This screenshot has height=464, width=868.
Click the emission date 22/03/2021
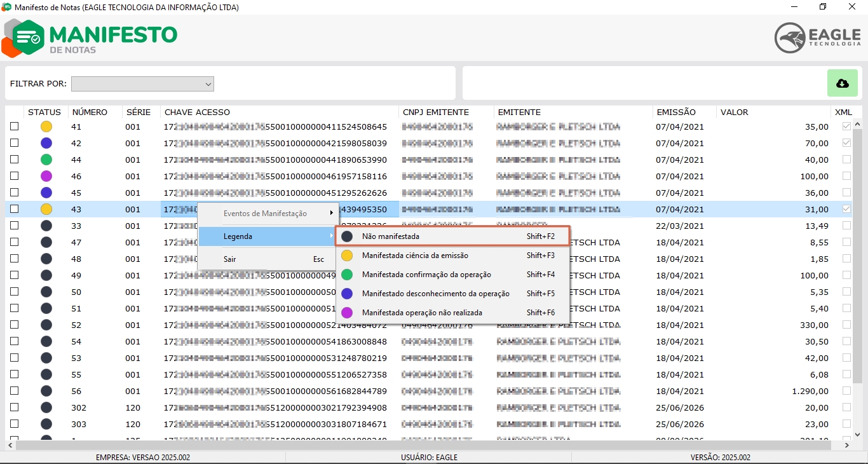680,226
